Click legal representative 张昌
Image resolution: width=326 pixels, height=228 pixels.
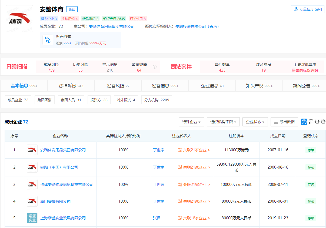point(157,218)
